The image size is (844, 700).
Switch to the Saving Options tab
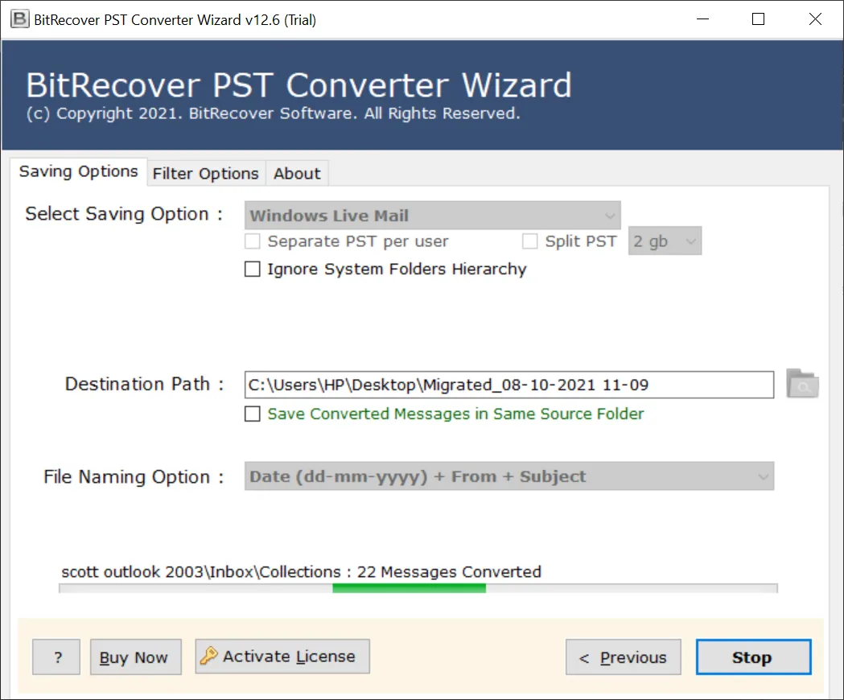(x=79, y=171)
